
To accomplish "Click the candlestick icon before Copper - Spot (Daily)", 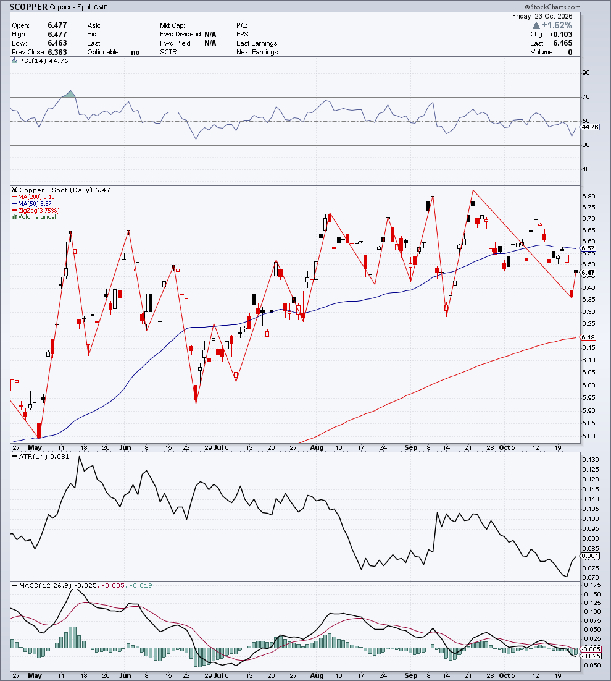I will (15, 190).
